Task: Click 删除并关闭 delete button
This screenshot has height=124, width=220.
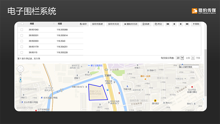Action: click(x=131, y=24)
